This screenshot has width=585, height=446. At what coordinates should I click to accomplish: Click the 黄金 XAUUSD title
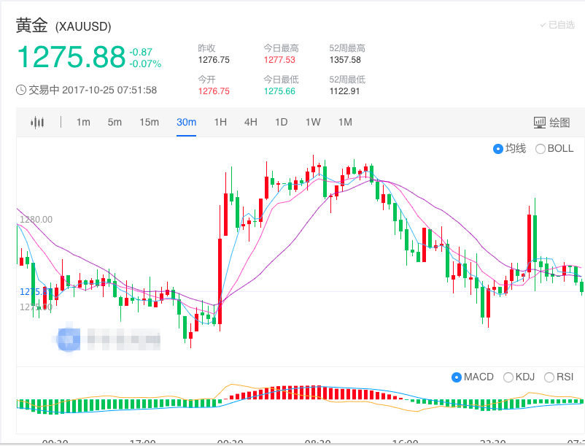coord(63,26)
